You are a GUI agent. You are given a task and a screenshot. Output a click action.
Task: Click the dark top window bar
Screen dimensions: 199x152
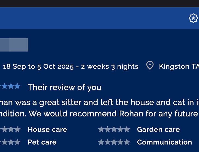point(99,4)
